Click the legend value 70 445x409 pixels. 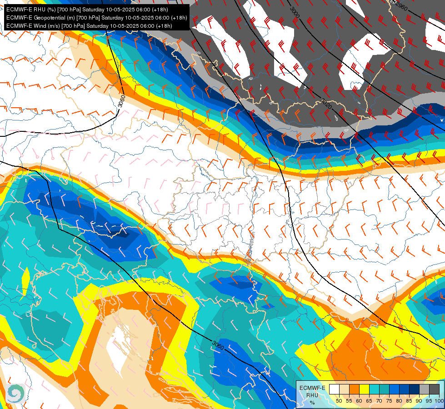(379, 401)
